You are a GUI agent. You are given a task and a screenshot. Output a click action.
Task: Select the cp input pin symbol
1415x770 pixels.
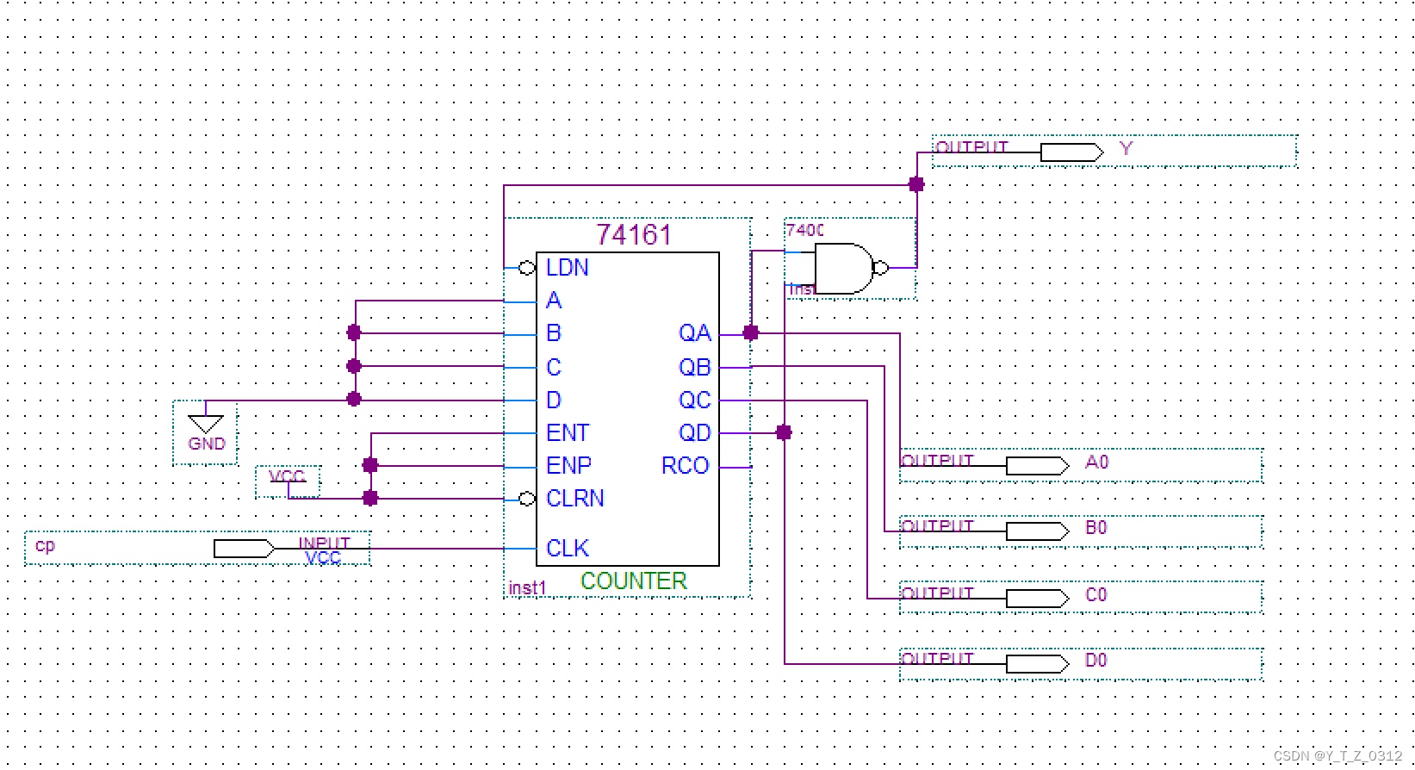click(x=244, y=549)
